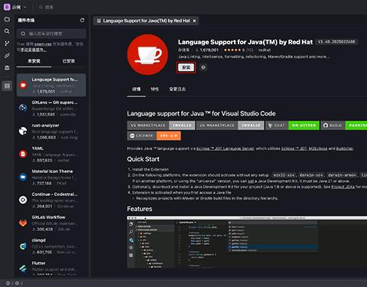Focus the plugin search input field
Screen dimensions: 367x287
51,34
